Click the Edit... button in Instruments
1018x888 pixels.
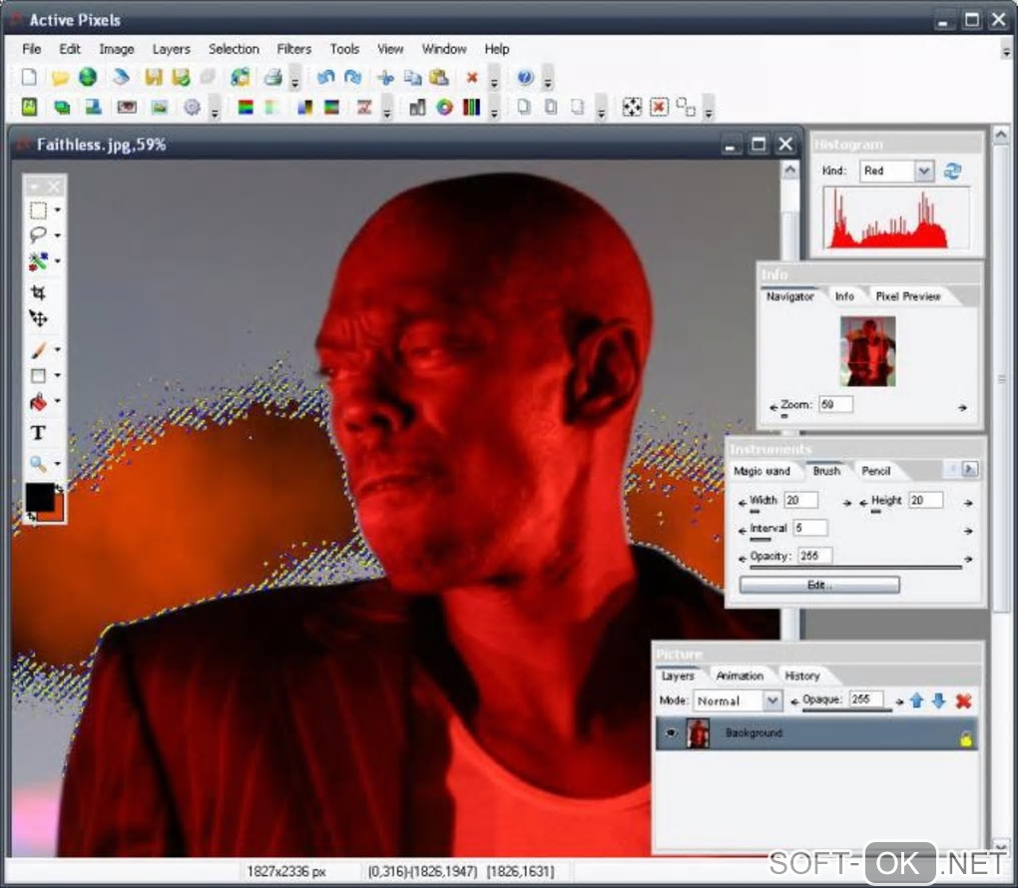818,585
